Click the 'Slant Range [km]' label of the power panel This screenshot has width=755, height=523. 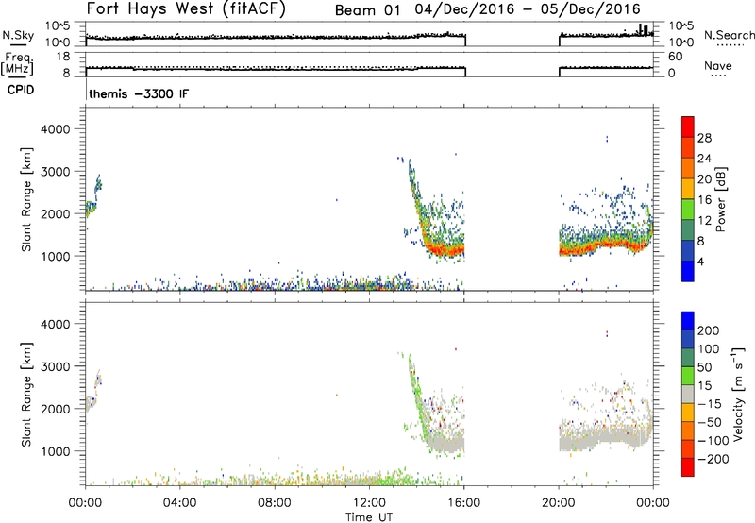click(26, 199)
